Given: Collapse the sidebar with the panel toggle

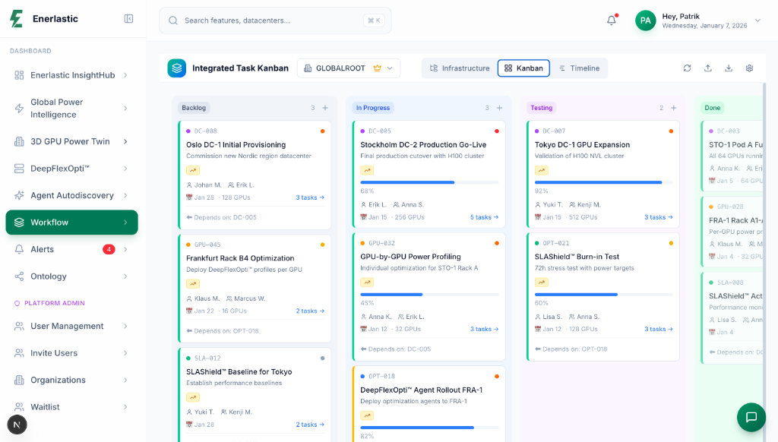Looking at the screenshot, I should pos(128,17).
